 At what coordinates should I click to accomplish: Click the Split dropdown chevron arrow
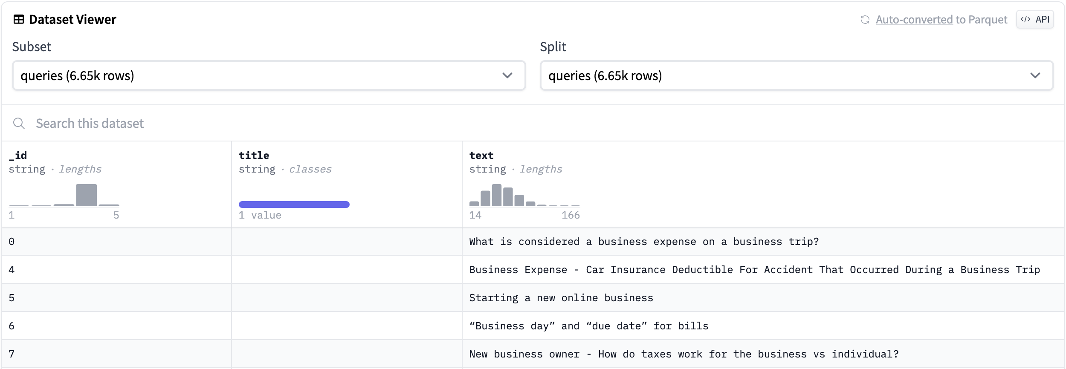pyautogui.click(x=1035, y=75)
